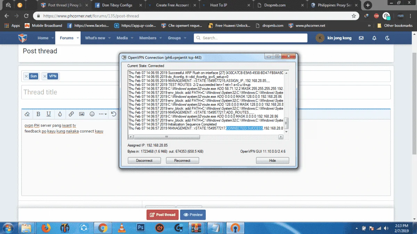Open a new browser tab
417x234 pixels.
(368, 5)
